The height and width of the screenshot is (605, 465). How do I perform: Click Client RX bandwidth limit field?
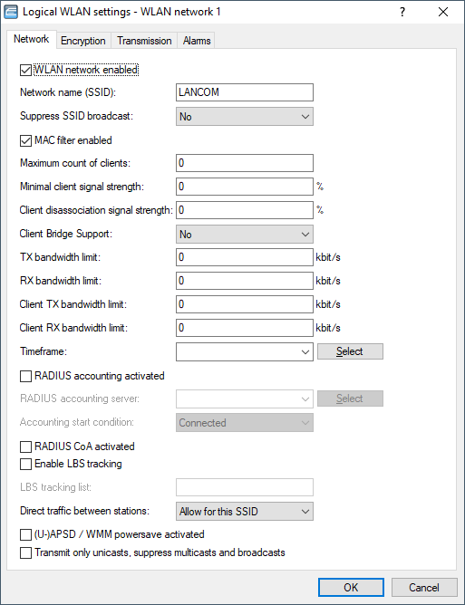coord(245,328)
